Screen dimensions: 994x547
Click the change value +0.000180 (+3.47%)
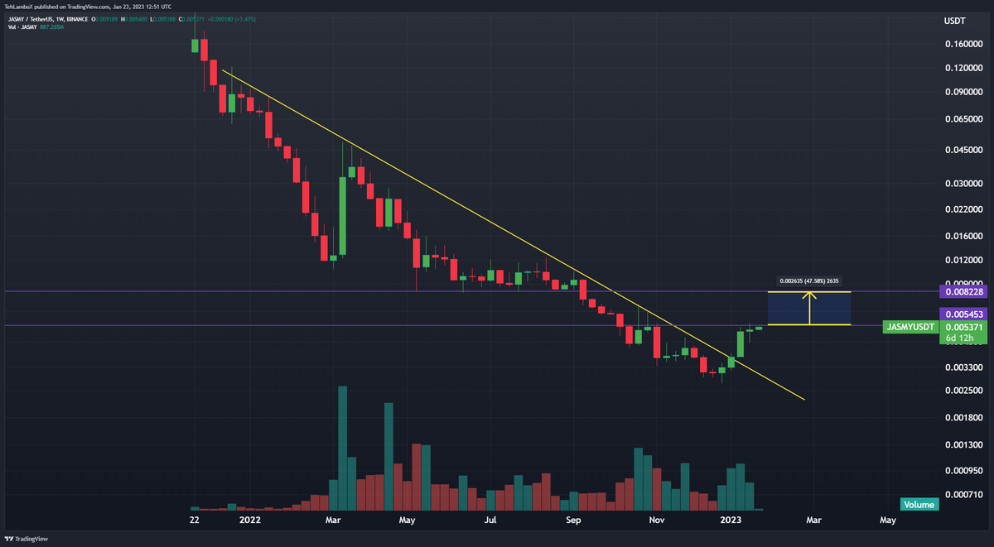tap(232, 19)
